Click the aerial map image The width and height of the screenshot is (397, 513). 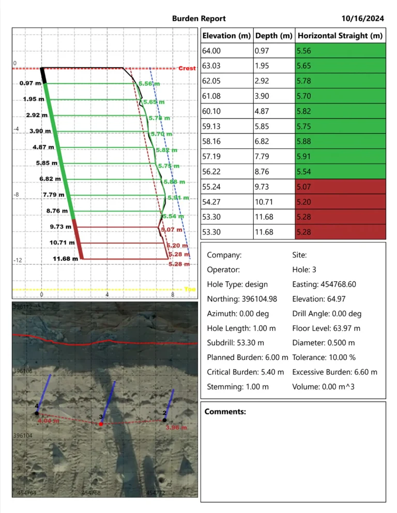pyautogui.click(x=105, y=399)
